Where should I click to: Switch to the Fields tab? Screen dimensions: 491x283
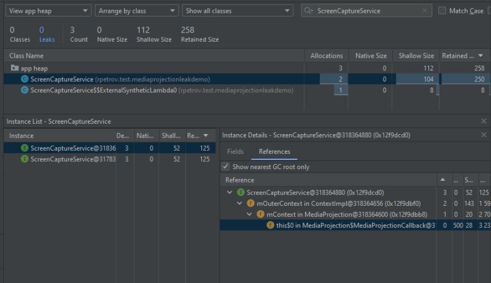point(235,151)
